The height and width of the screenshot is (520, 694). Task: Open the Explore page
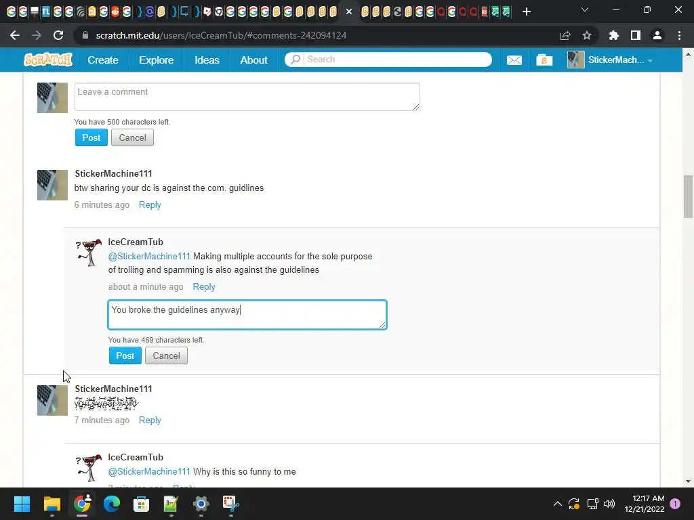click(157, 60)
